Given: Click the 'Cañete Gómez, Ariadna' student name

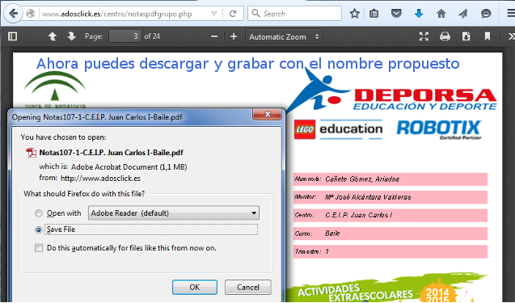Looking at the screenshot, I should point(362,179).
